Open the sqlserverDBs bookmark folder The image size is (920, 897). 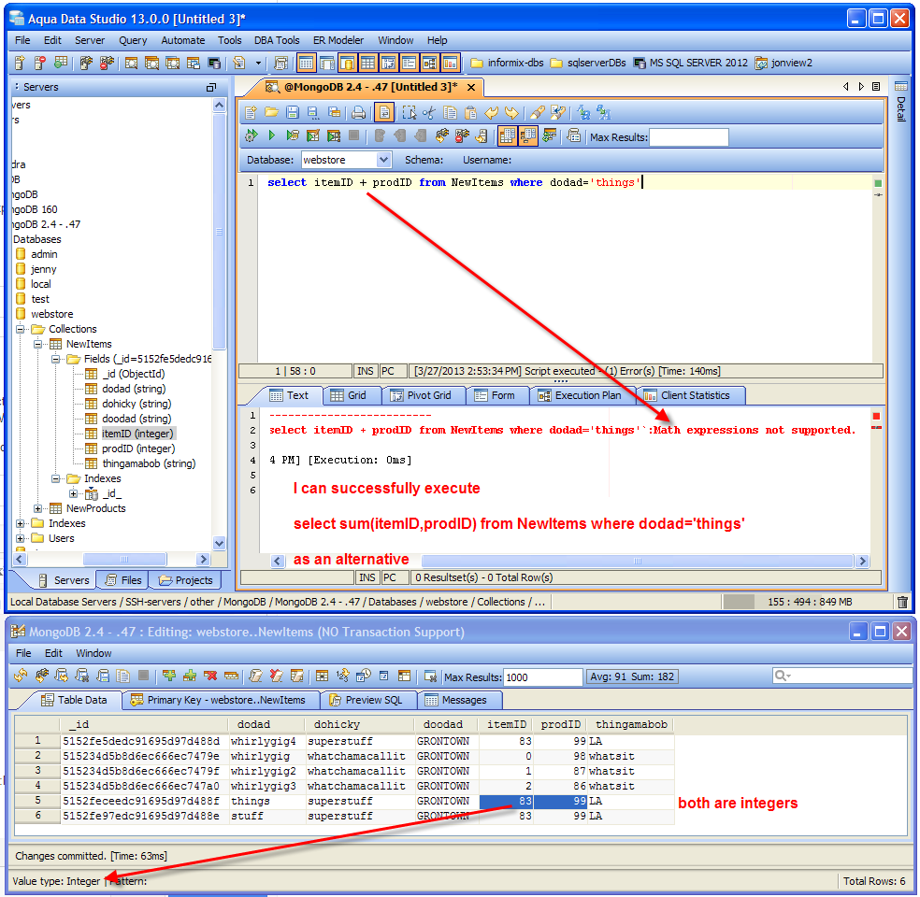pos(588,63)
